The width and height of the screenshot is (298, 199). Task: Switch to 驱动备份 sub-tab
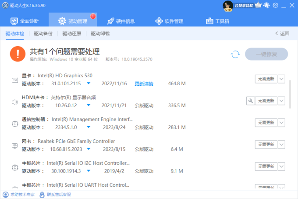pyautogui.click(x=43, y=33)
